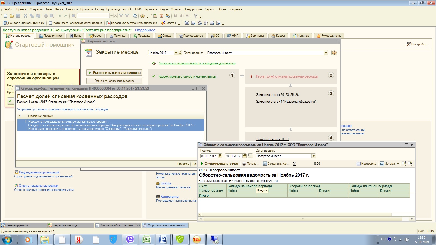Click Ввести хозяйственную операцию toolbar icon
Screen dimensions: 436x245
pos(108,23)
